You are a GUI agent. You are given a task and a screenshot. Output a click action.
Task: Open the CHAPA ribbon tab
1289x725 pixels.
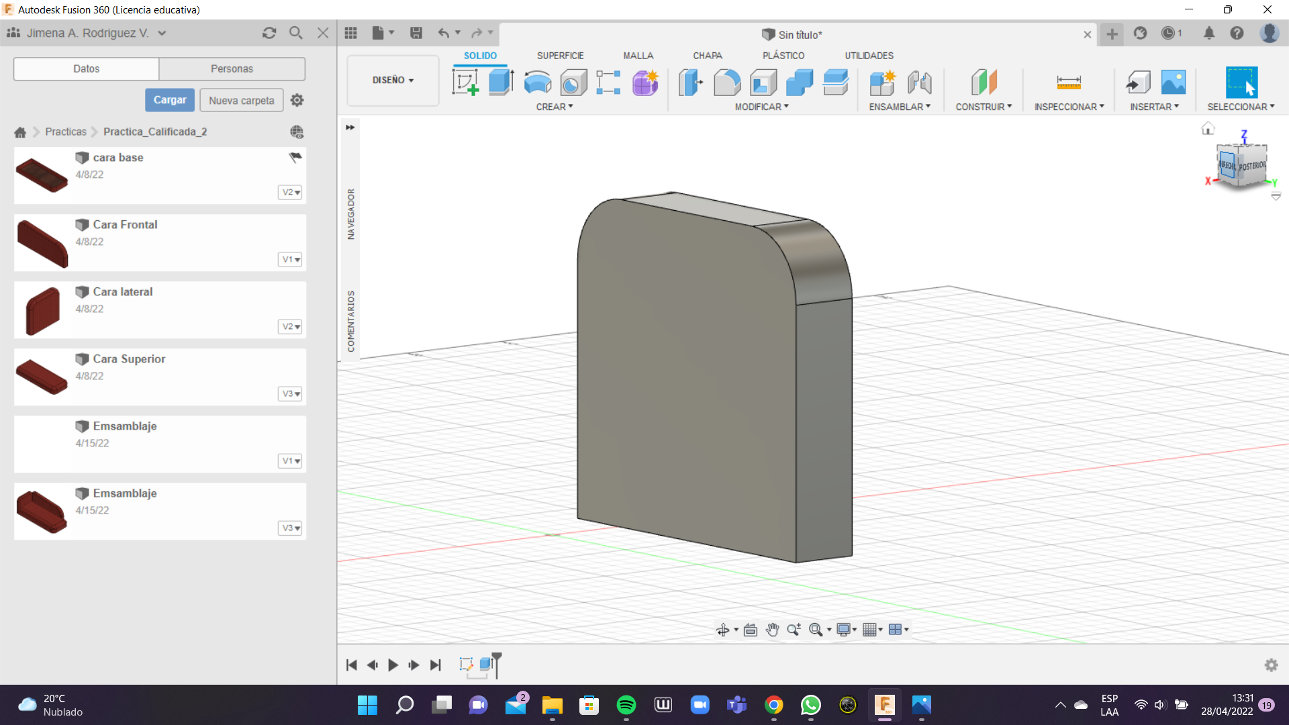(707, 56)
